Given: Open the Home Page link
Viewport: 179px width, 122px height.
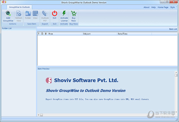Looking at the screenshot, I should pyautogui.click(x=163, y=7).
